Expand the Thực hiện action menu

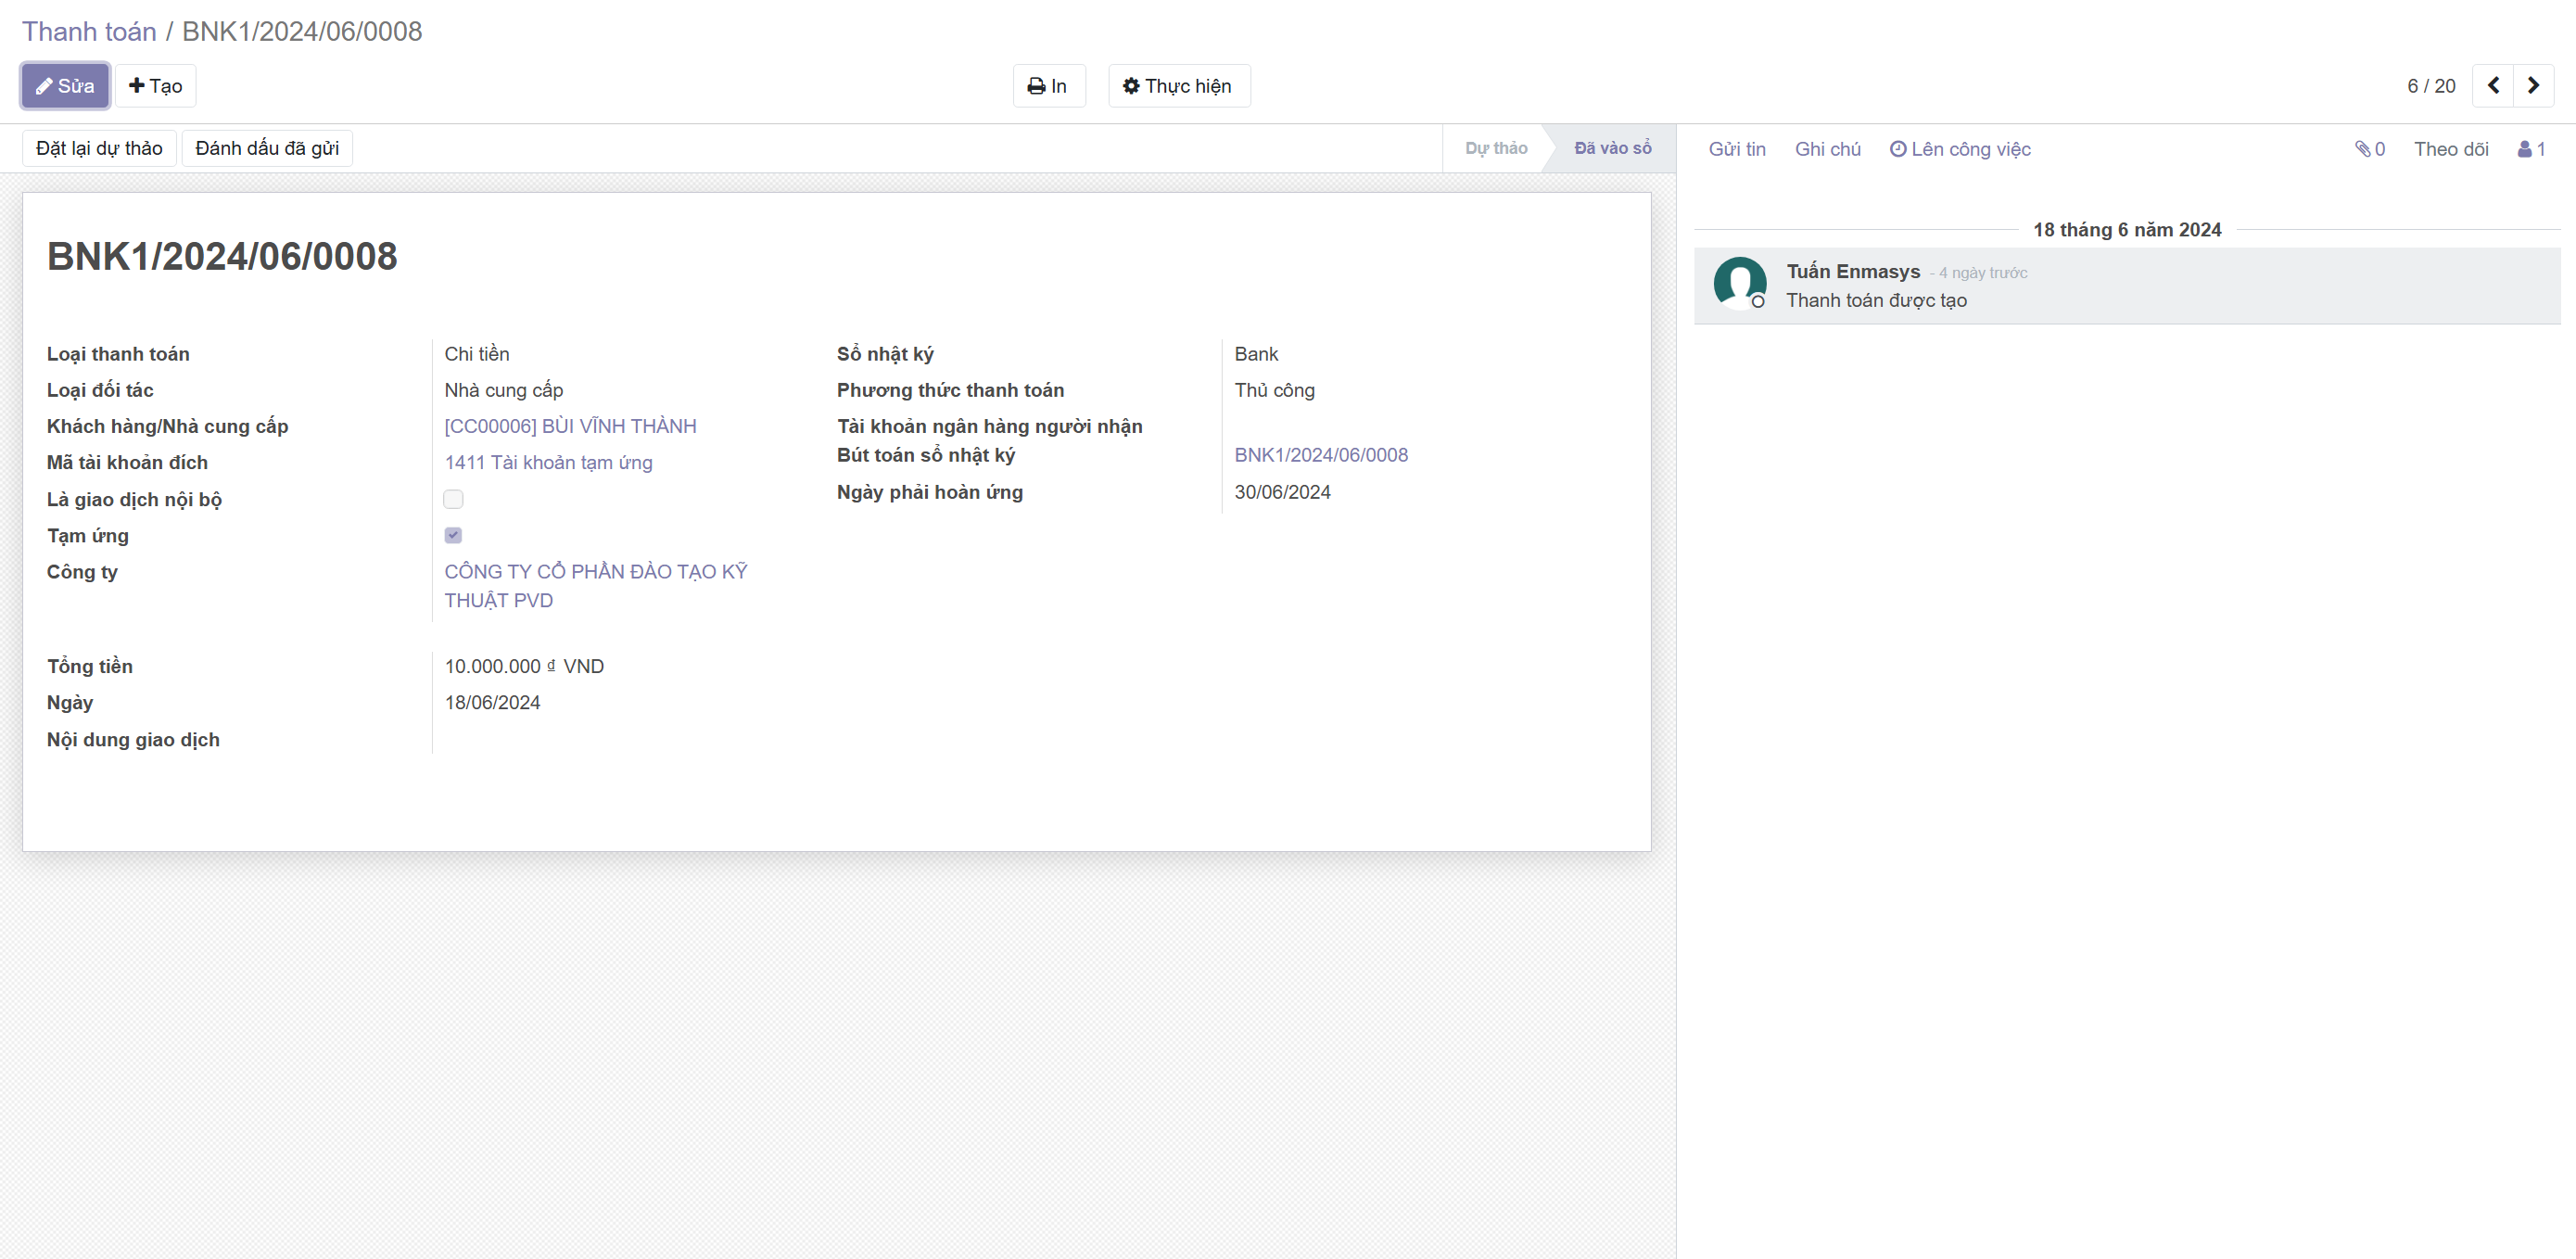point(1178,86)
